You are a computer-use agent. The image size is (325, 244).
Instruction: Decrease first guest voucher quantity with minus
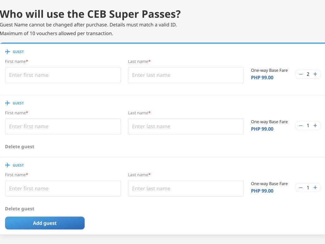tap(301, 74)
